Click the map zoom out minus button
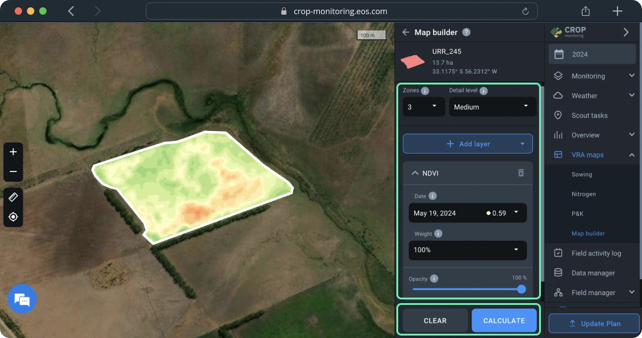Image resolution: width=642 pixels, height=338 pixels. [13, 172]
